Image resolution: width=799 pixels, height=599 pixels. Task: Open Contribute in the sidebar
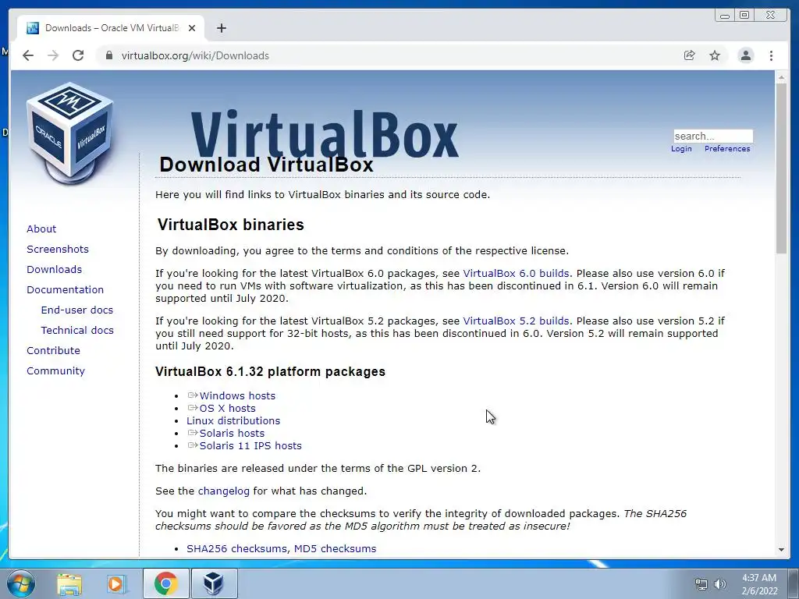pyautogui.click(x=53, y=350)
